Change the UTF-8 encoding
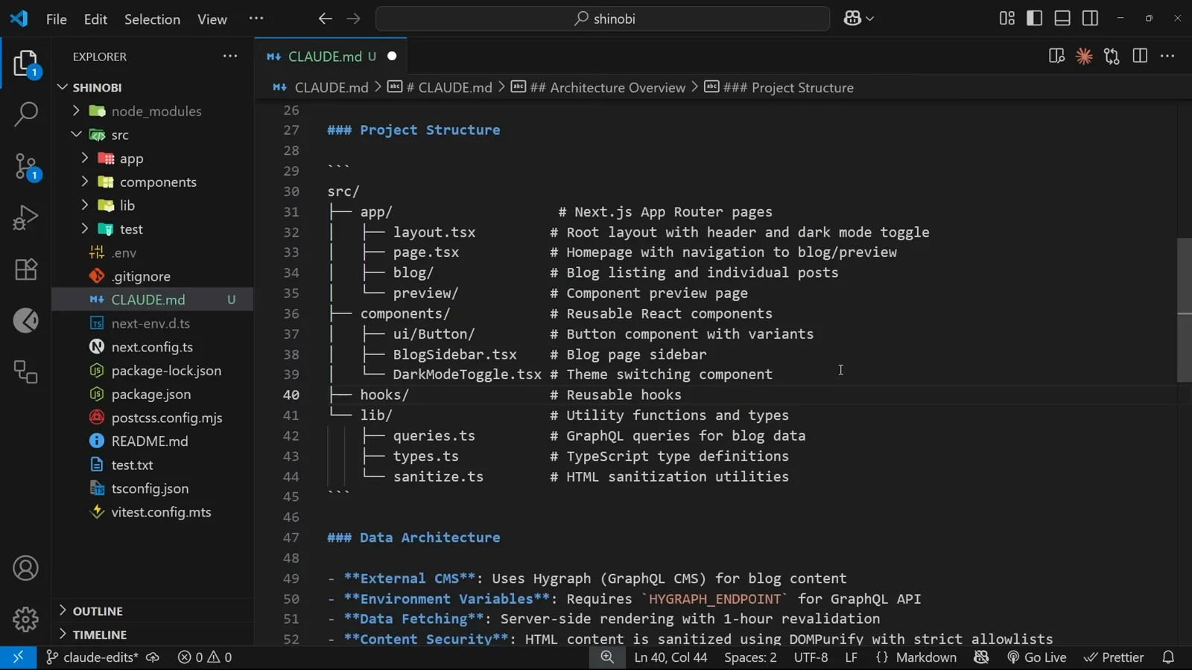The image size is (1192, 670). (811, 657)
